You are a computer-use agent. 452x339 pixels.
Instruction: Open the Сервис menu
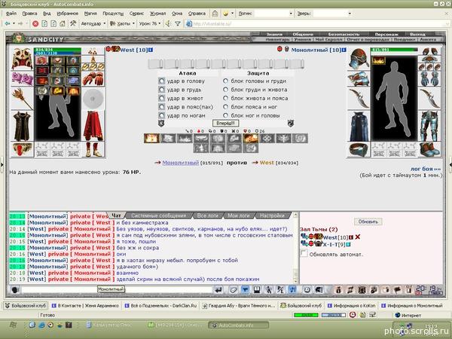click(x=136, y=14)
